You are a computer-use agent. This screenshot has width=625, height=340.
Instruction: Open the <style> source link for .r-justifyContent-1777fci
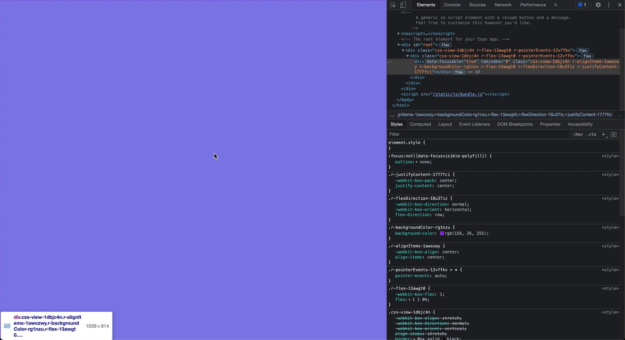click(610, 175)
